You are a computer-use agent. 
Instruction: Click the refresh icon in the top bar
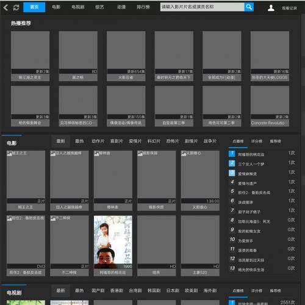point(16,7)
